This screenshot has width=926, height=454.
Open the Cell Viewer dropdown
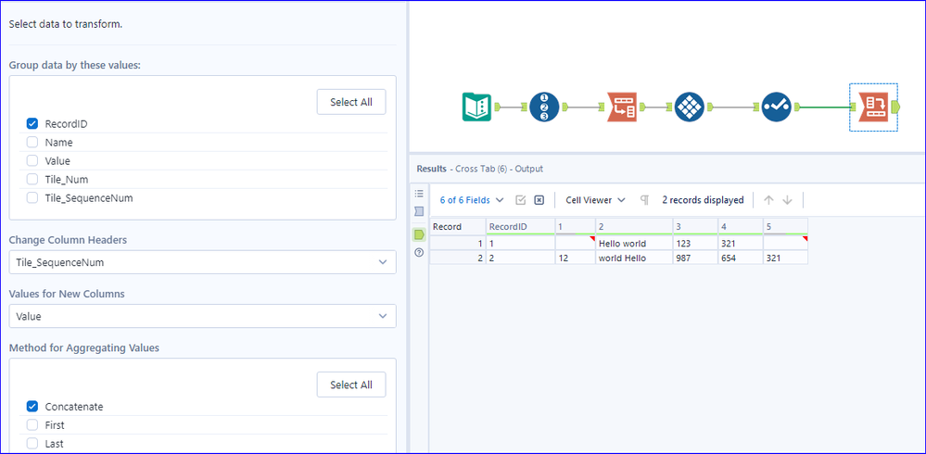click(x=595, y=200)
